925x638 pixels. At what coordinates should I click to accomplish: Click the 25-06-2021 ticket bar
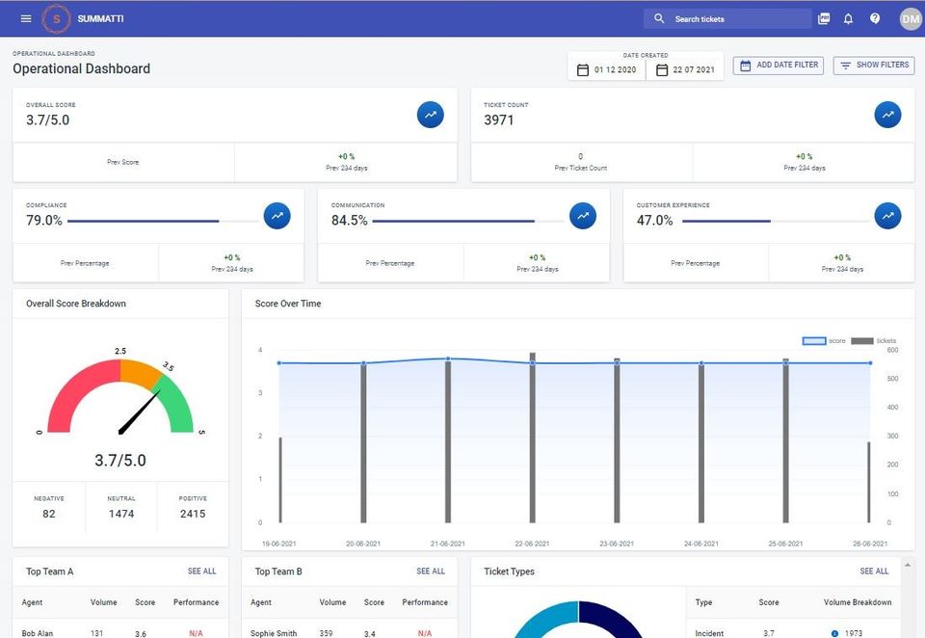coord(785,440)
